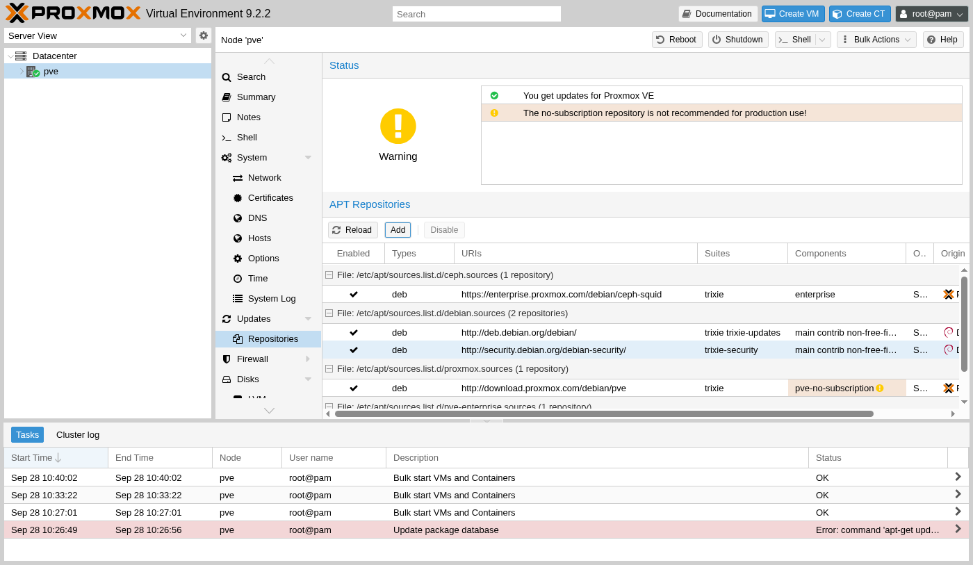Expand the Firewall submenu arrow
This screenshot has height=565, width=973.
(308, 359)
